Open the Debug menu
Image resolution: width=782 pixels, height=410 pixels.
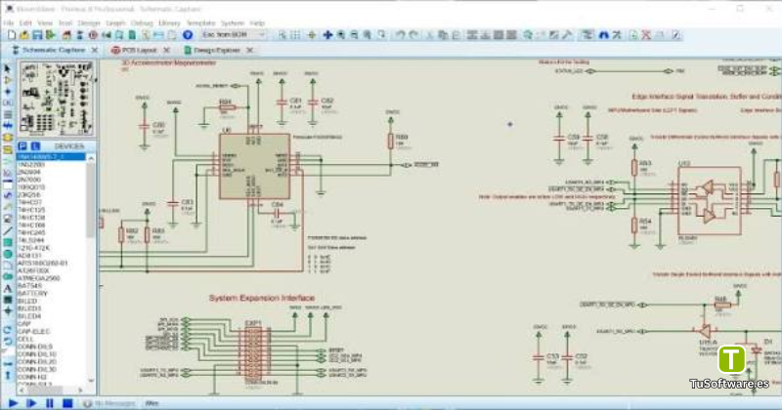[142, 22]
